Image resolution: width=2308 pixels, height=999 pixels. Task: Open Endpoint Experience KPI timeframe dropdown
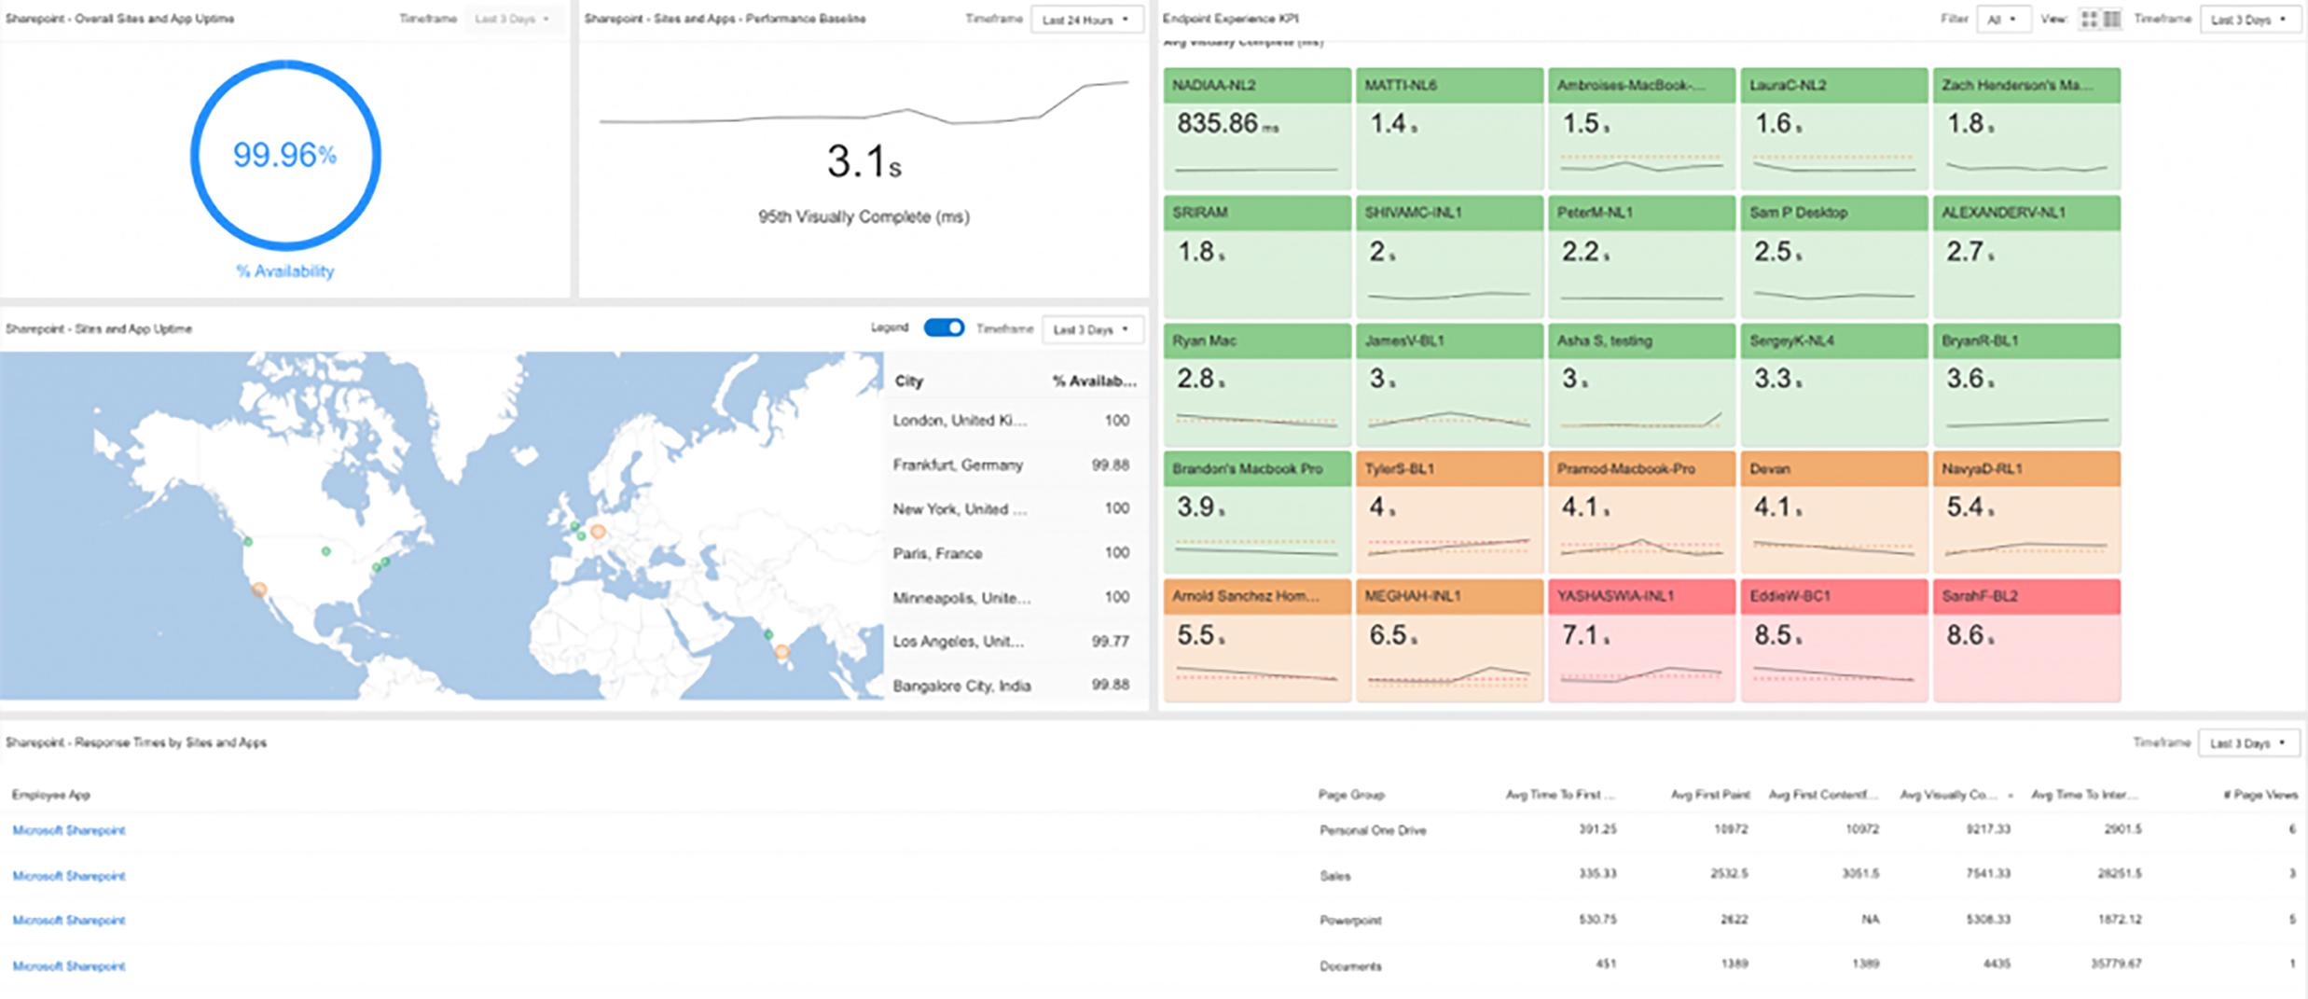2249,20
